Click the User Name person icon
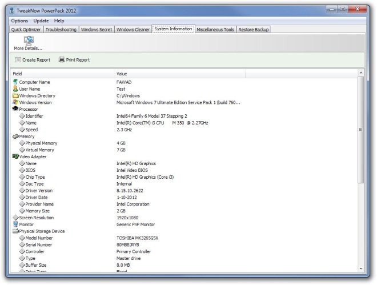 tap(15, 89)
